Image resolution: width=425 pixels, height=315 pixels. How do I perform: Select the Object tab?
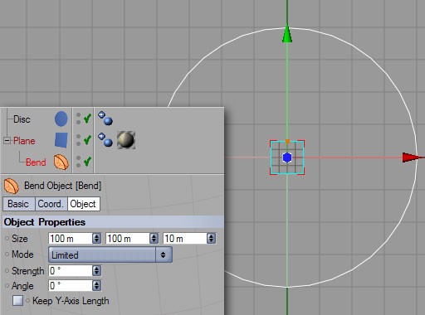83,204
